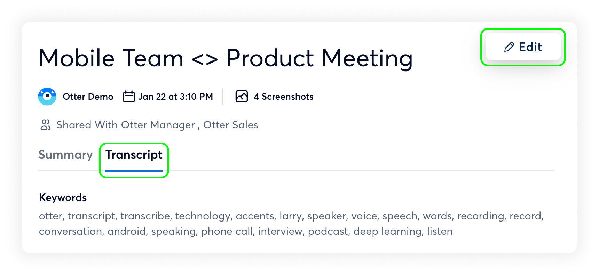The height and width of the screenshot is (275, 599).
Task: Click the calendar icon beside the date
Action: point(129,97)
